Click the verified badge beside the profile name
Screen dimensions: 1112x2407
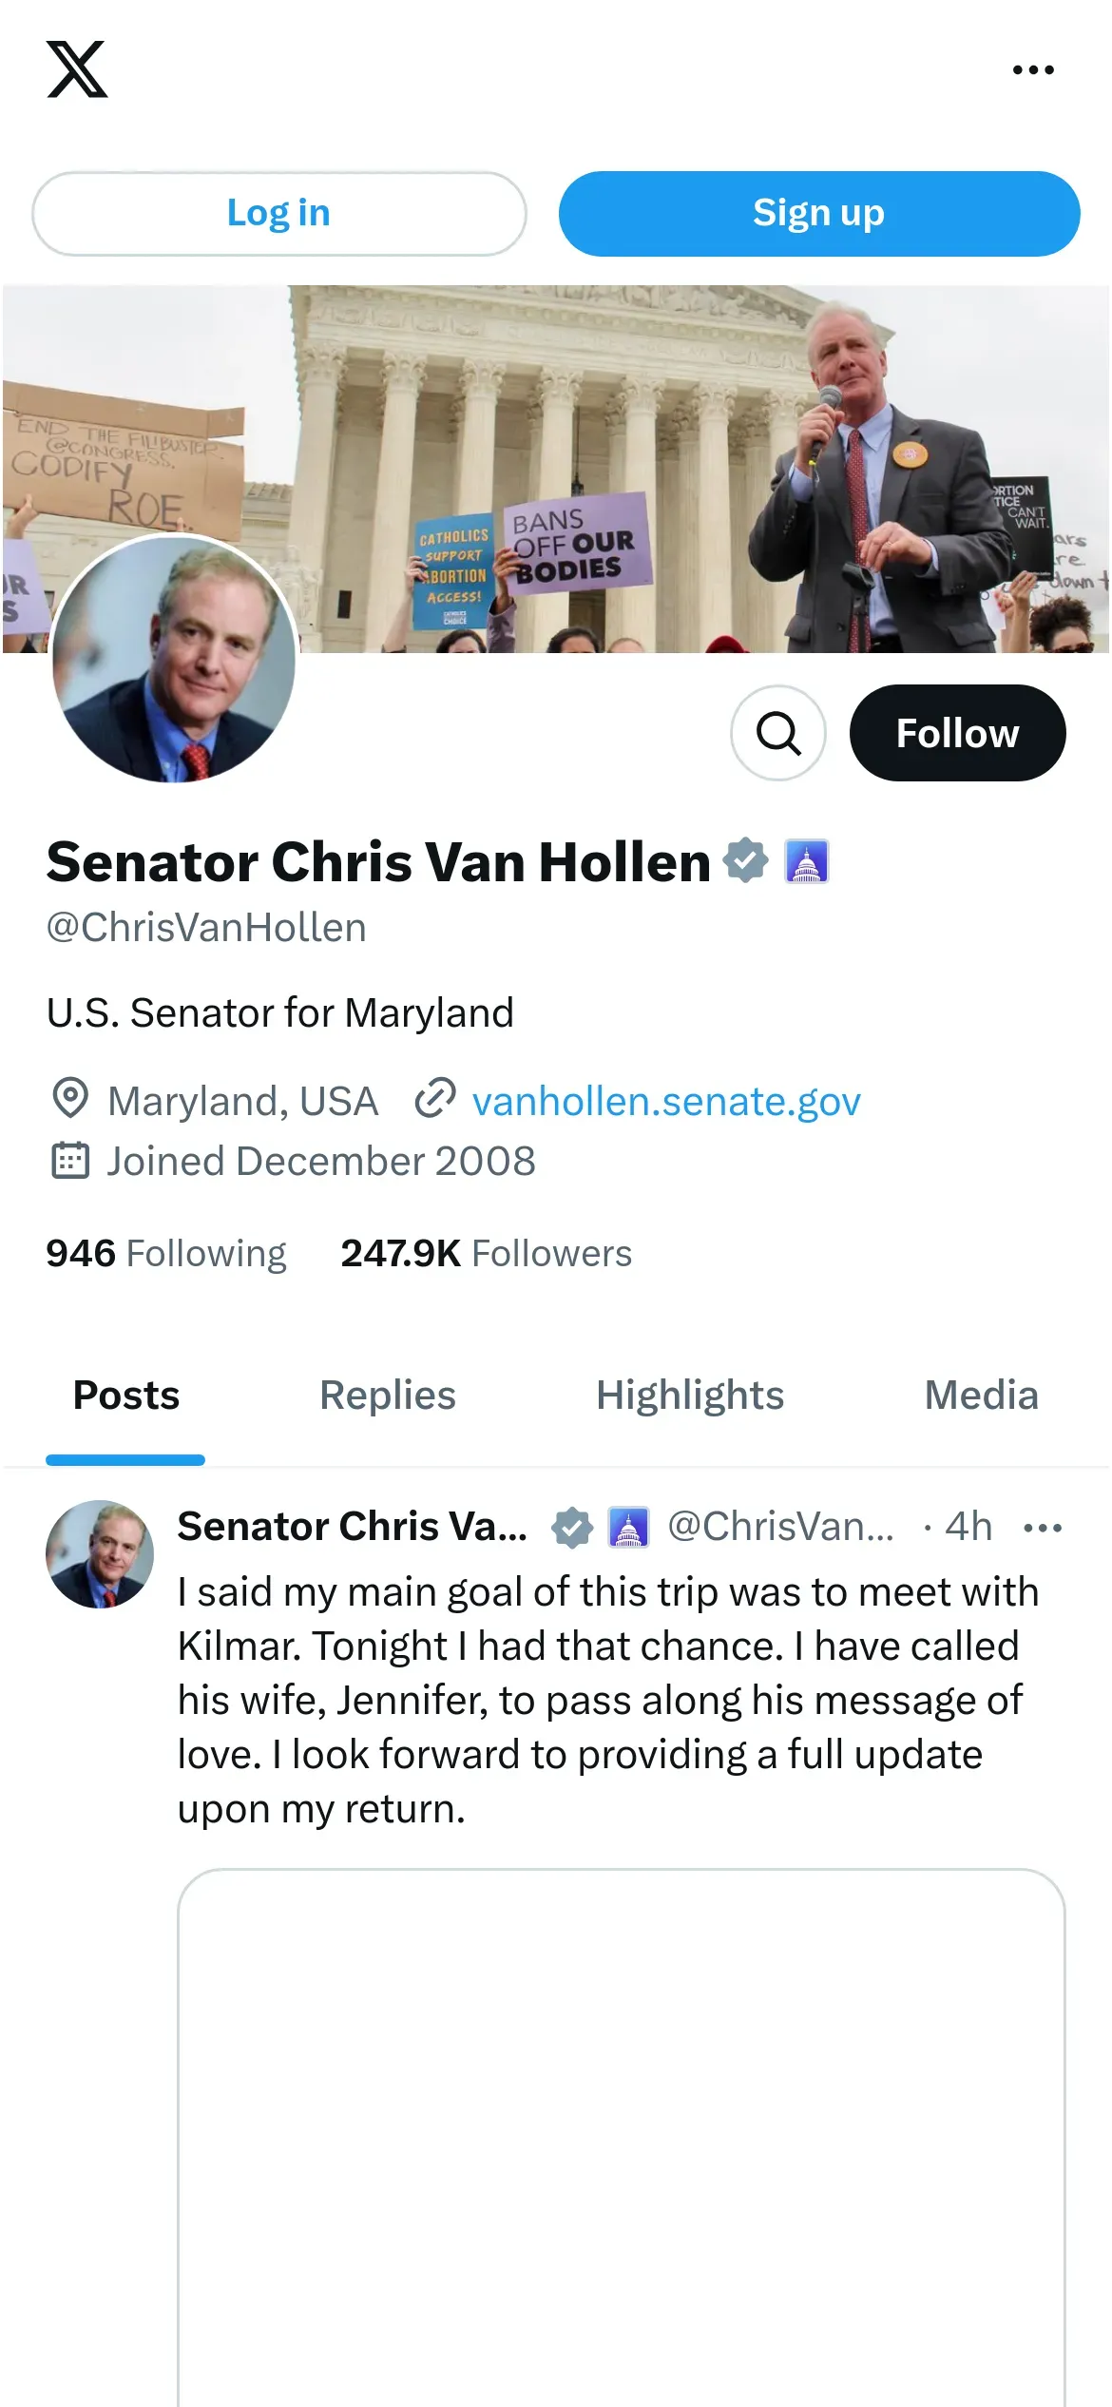click(746, 860)
